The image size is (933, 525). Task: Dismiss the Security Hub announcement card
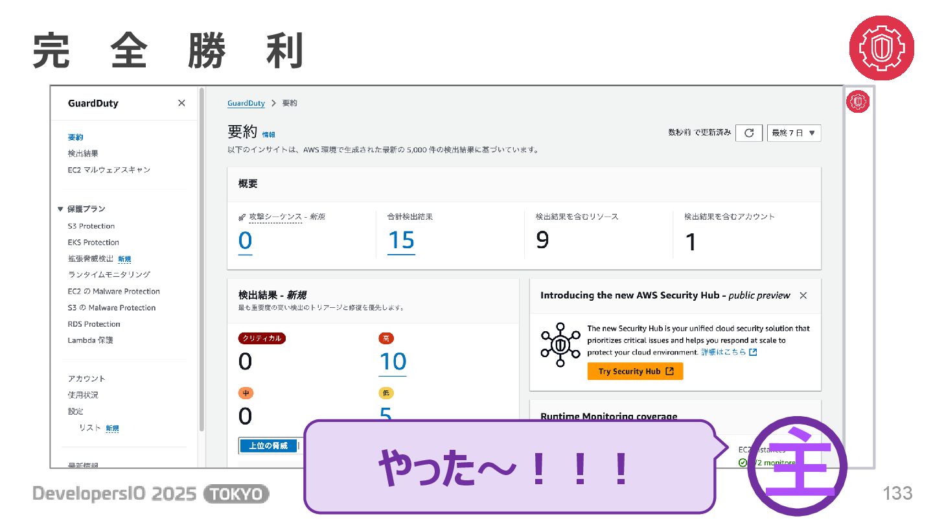coord(803,296)
